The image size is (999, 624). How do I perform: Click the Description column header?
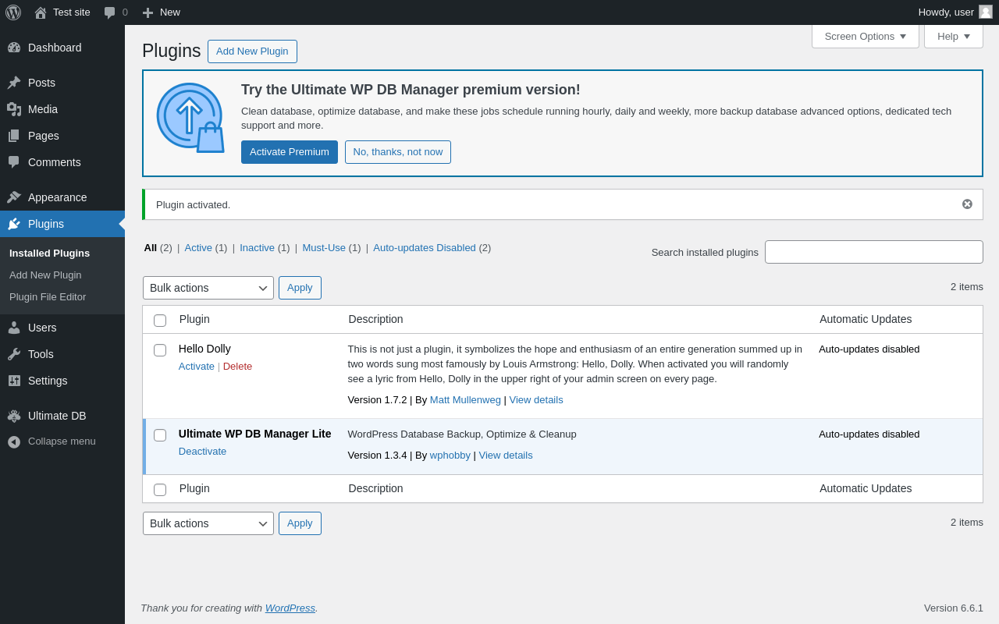376,319
